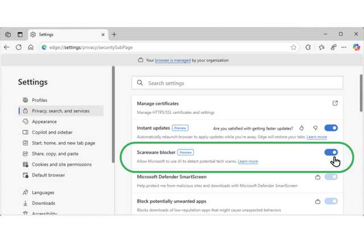Maximize the browser window

(341, 34)
